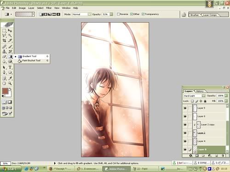Select the Polygonal Lasso tool
Screen dimensions: 230x172
(x=4, y=36)
